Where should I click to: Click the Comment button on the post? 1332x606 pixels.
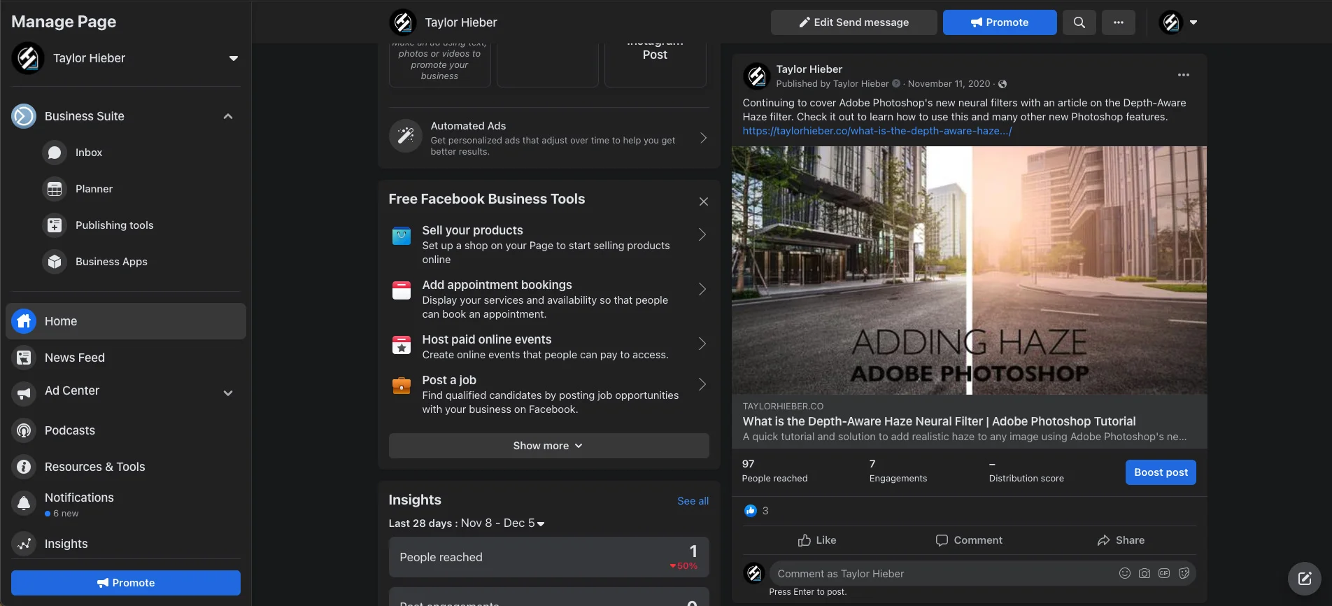(969, 540)
